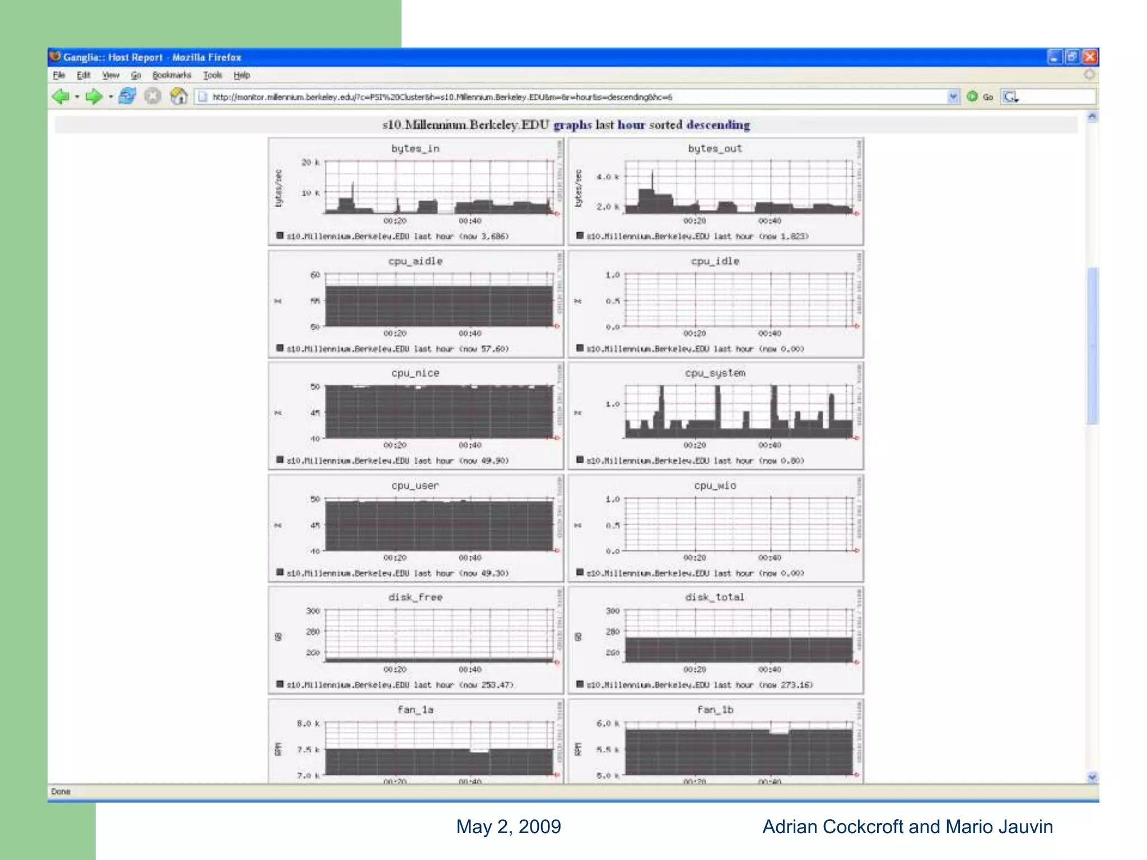Restore the Firefox window size

1072,57
